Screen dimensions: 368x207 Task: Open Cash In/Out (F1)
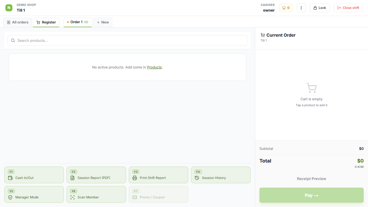[34, 175]
